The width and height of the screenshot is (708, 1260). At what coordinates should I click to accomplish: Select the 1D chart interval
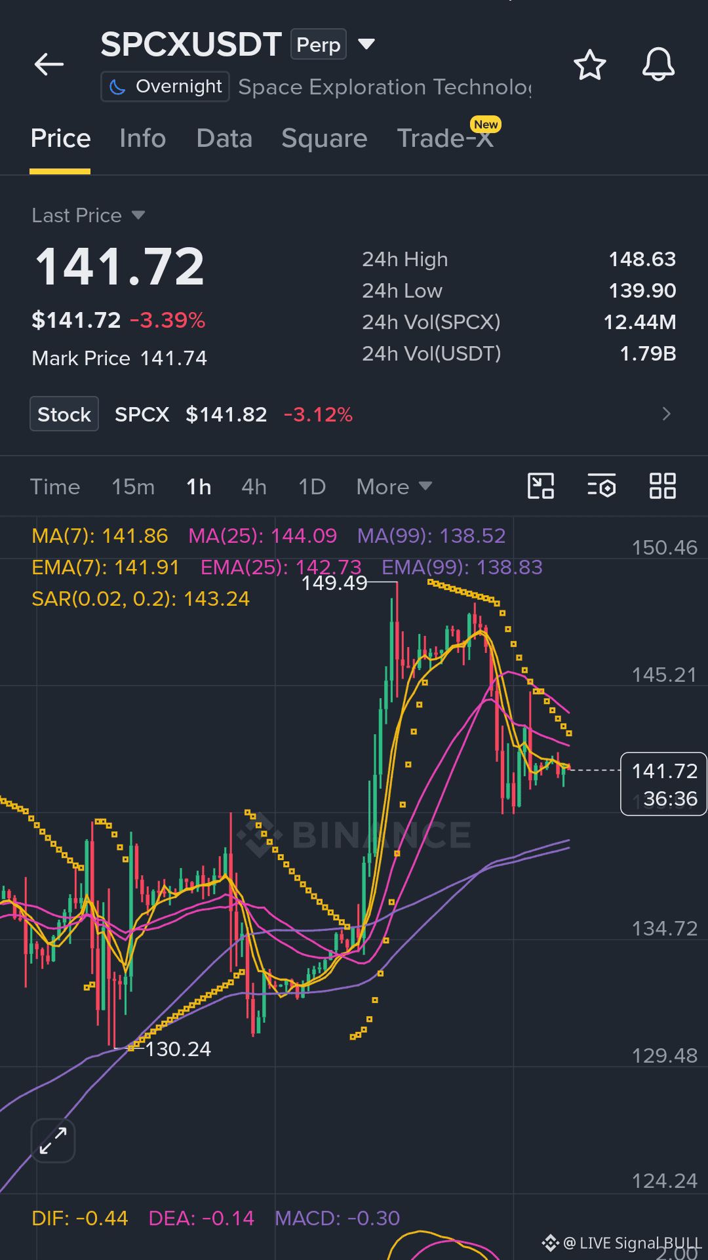click(312, 486)
